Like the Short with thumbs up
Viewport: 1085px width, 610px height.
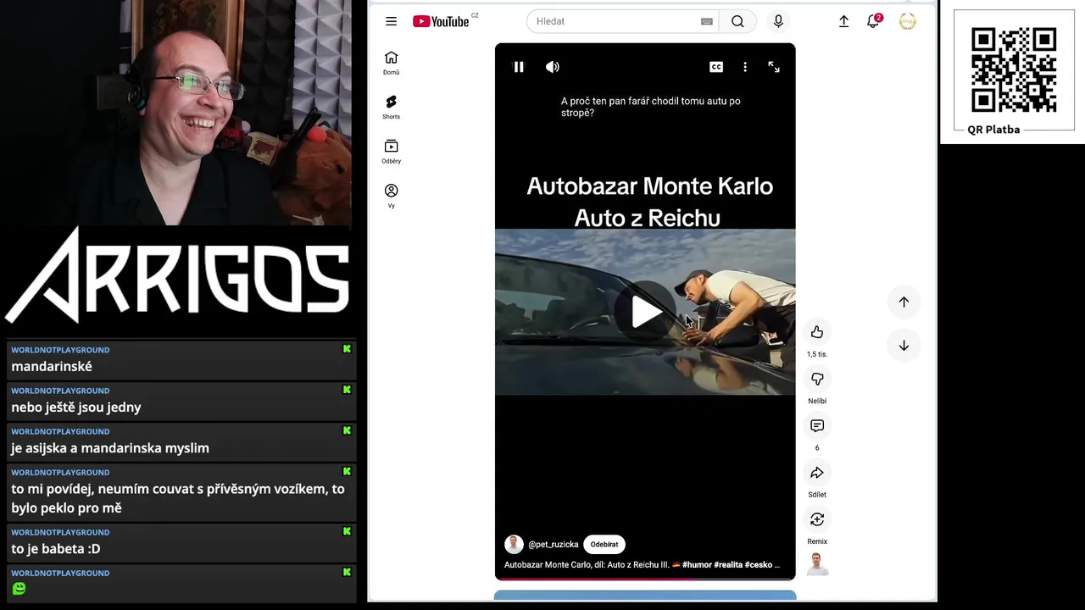tap(817, 332)
